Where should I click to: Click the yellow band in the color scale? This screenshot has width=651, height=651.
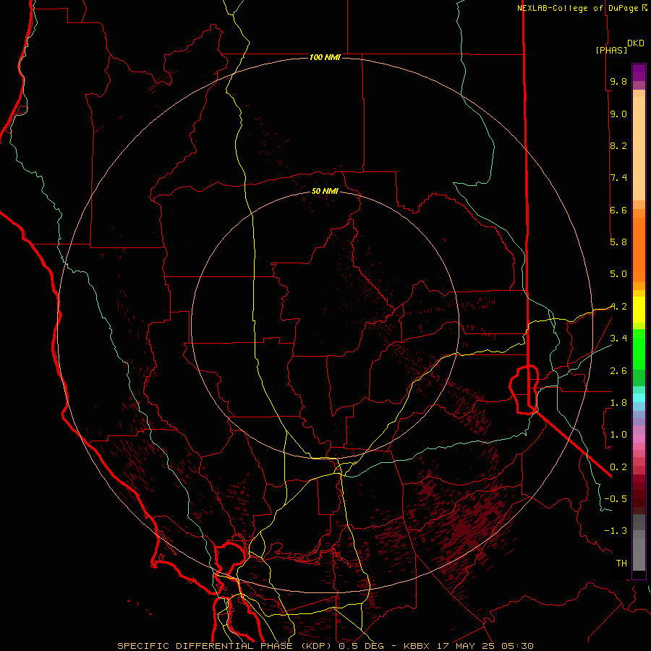(x=639, y=310)
